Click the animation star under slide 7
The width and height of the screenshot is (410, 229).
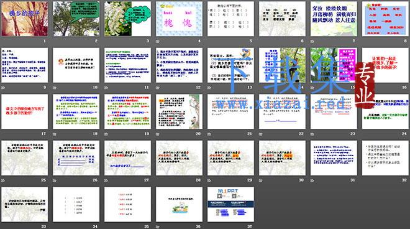pyautogui.click(x=312, y=41)
